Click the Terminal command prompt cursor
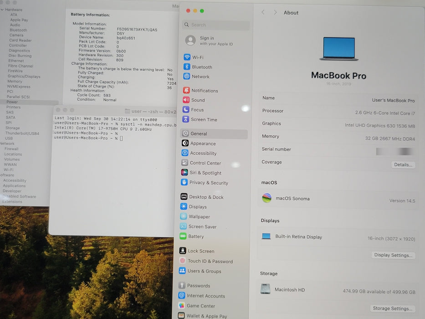Viewport: 425px width, 319px height. click(122, 139)
